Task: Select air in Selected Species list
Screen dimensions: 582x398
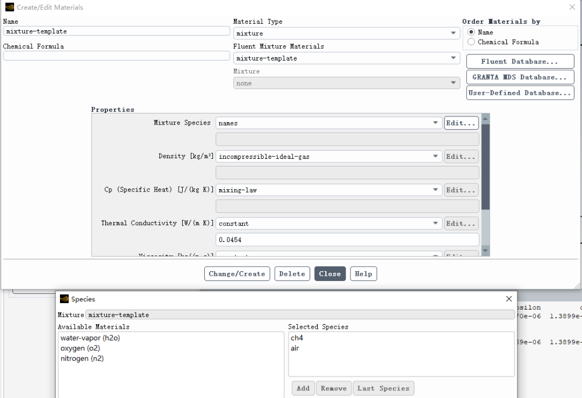Action: pyautogui.click(x=294, y=349)
